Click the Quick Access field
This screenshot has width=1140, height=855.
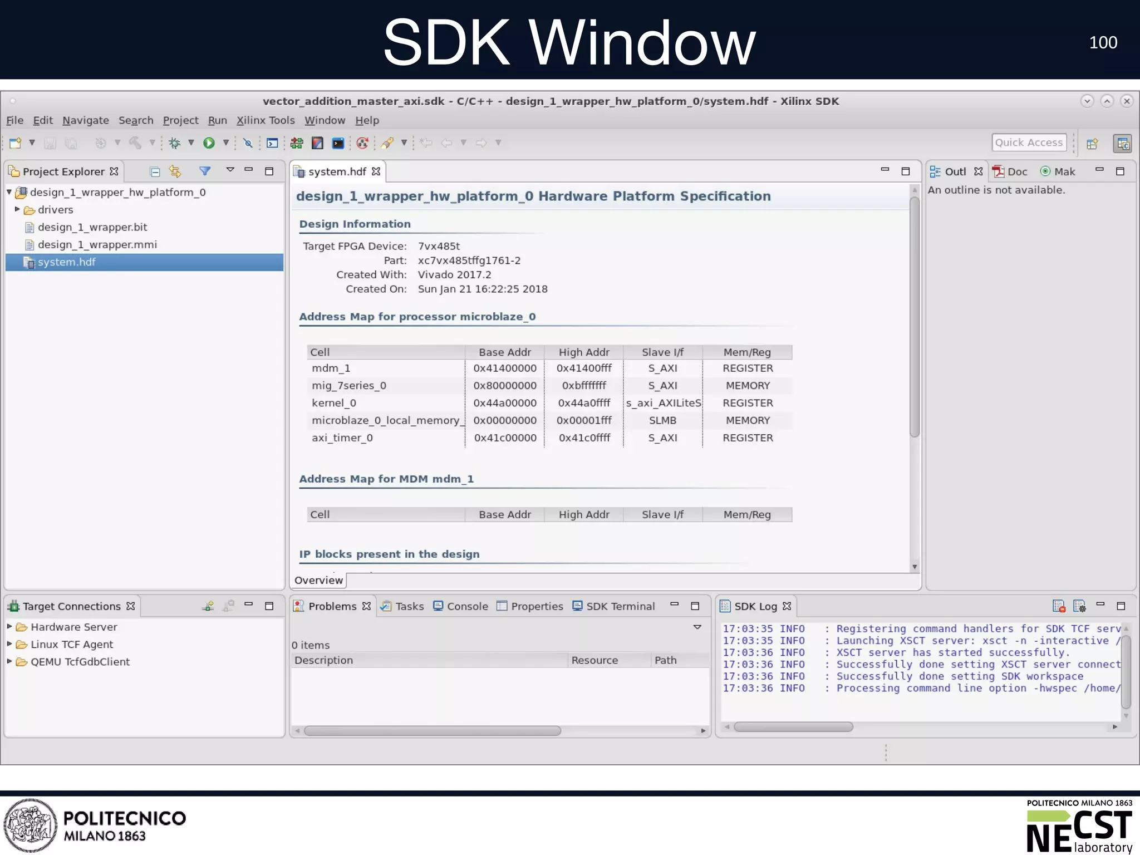(x=1029, y=142)
